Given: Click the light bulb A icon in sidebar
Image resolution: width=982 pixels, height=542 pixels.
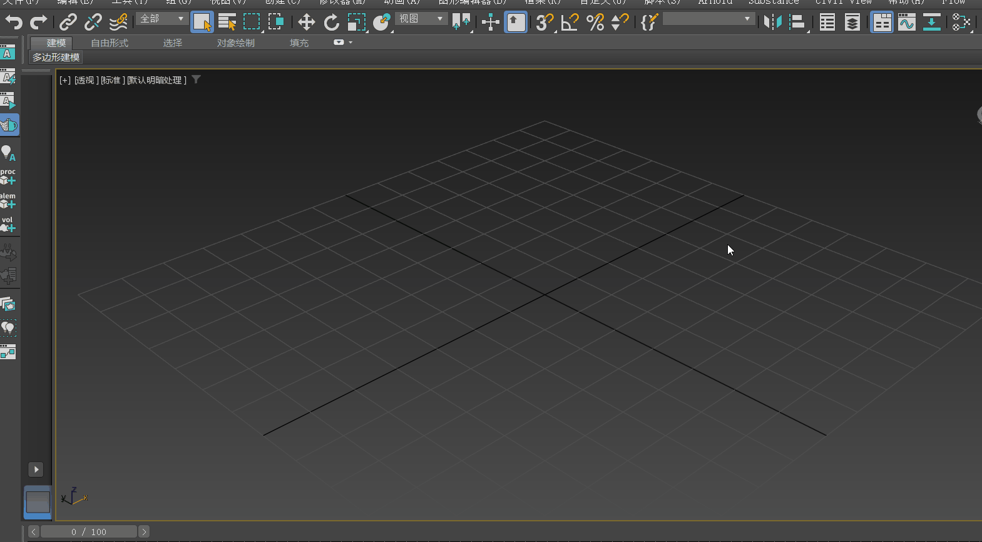Looking at the screenshot, I should pyautogui.click(x=8, y=153).
